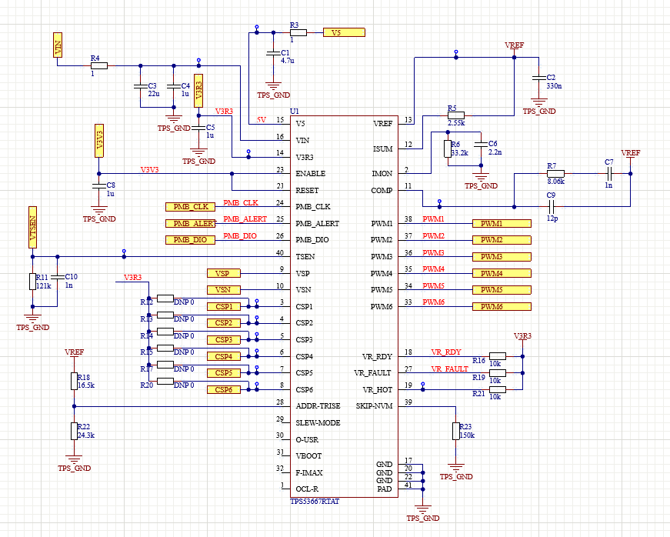
Task: Select the PWM5 output port
Action: (x=502, y=290)
